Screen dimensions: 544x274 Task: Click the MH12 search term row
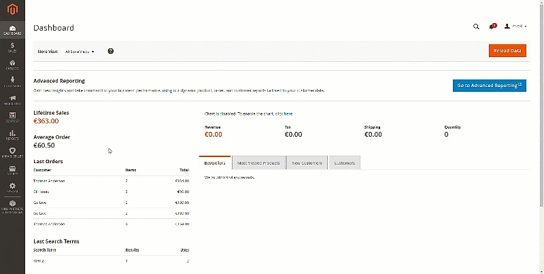111,261
